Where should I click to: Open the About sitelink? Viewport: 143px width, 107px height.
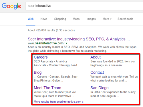coord(96,57)
